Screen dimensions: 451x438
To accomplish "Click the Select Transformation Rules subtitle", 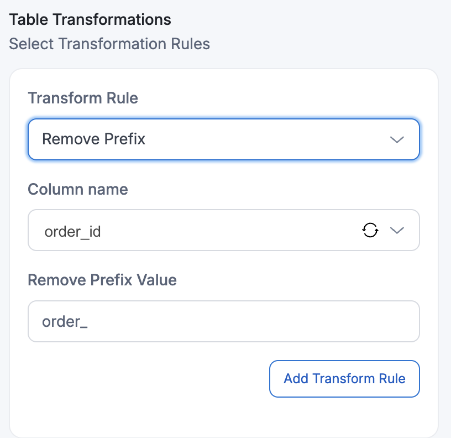I will [x=109, y=44].
